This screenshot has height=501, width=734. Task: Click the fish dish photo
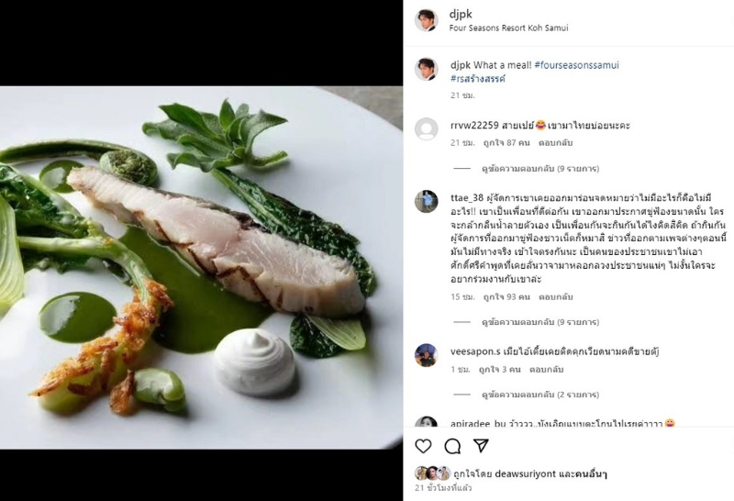[201, 266]
